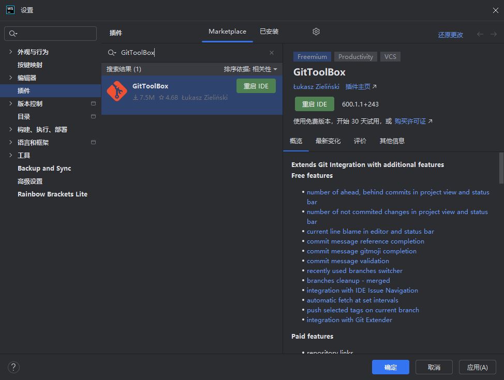Expand the 外观与行为 settings section
Screen dimensions: 504x380
[x=11, y=52]
